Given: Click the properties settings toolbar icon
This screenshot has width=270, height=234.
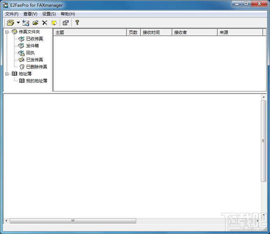Looking at the screenshot, I should [x=66, y=23].
